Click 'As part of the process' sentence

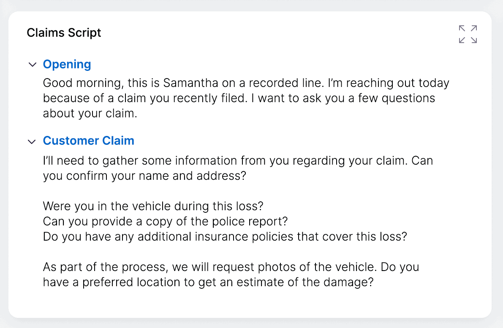pyautogui.click(x=231, y=267)
